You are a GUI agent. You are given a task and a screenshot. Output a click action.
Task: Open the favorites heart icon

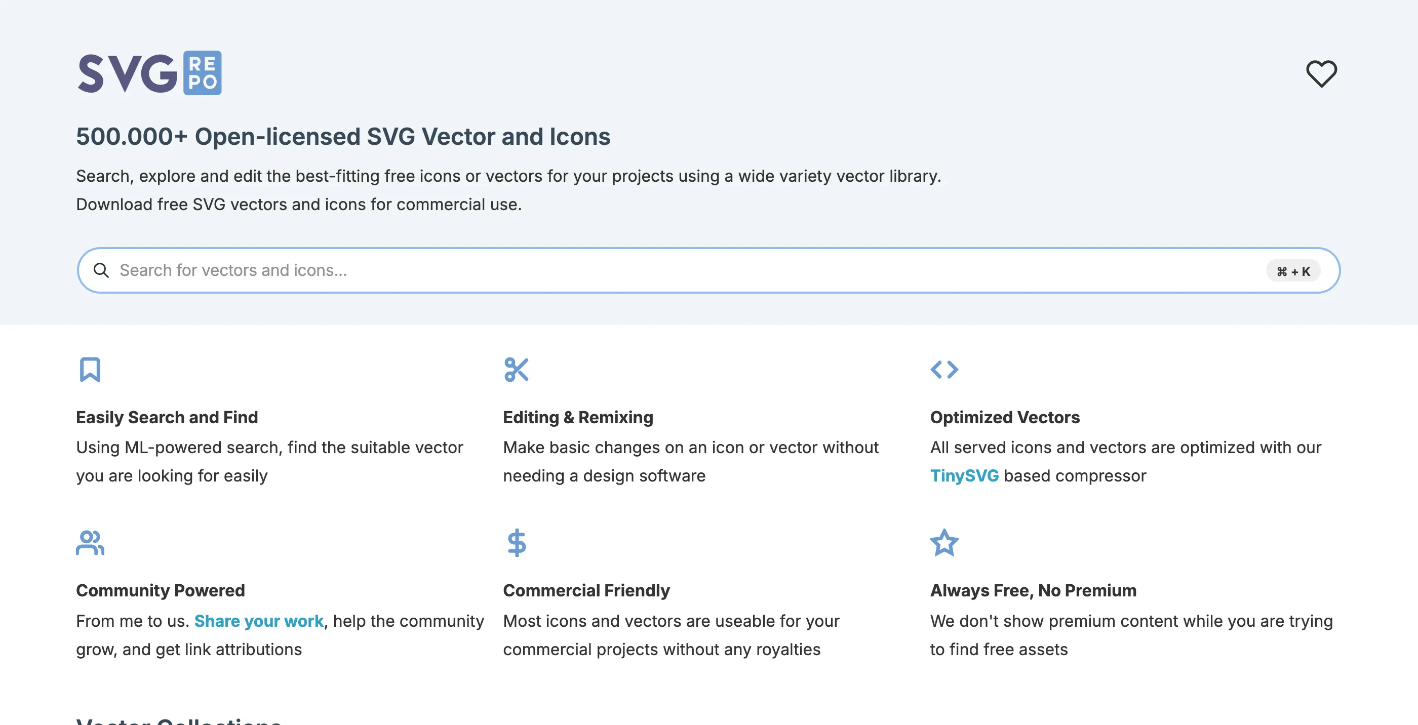(1321, 73)
